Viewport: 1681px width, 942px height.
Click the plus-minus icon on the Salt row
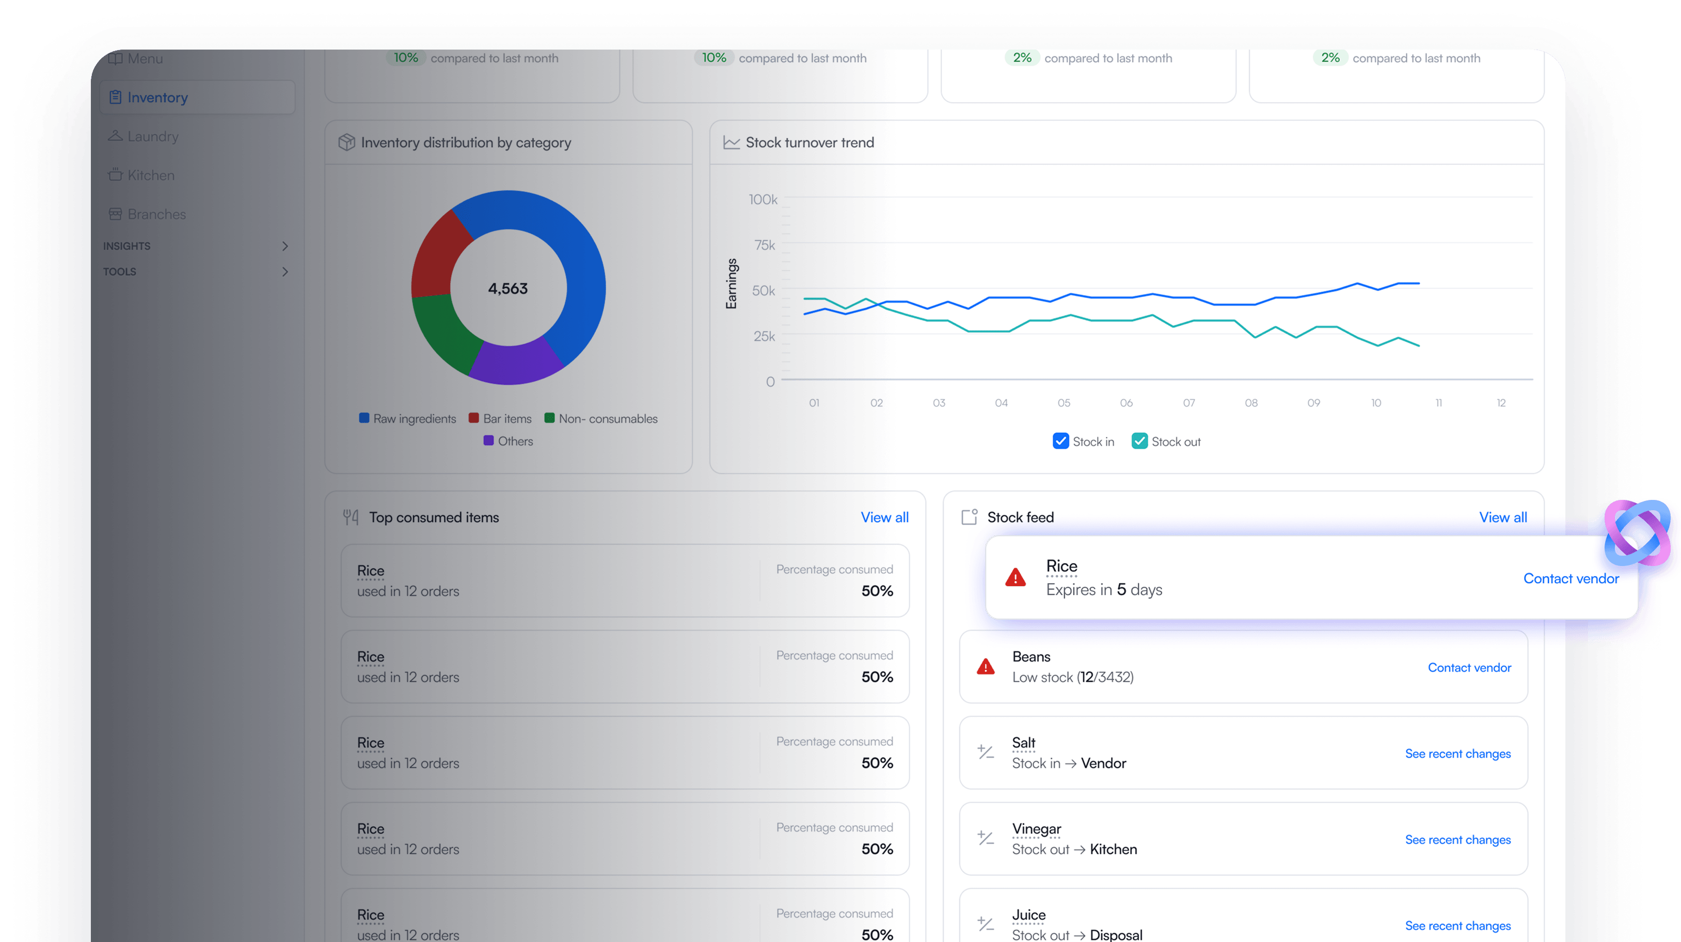(x=986, y=752)
